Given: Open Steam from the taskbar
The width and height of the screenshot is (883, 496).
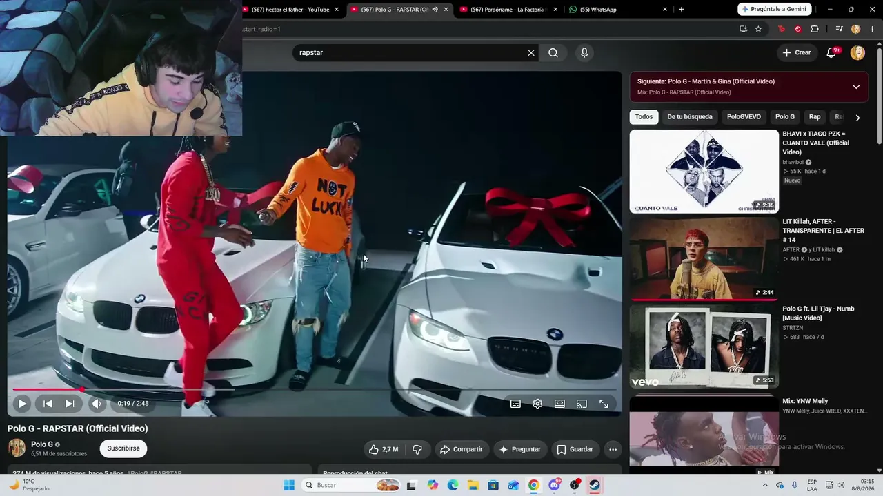Looking at the screenshot, I should pyautogui.click(x=594, y=485).
